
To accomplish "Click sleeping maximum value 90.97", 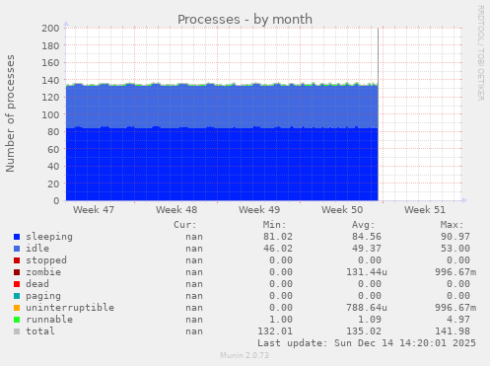I will coord(455,237).
